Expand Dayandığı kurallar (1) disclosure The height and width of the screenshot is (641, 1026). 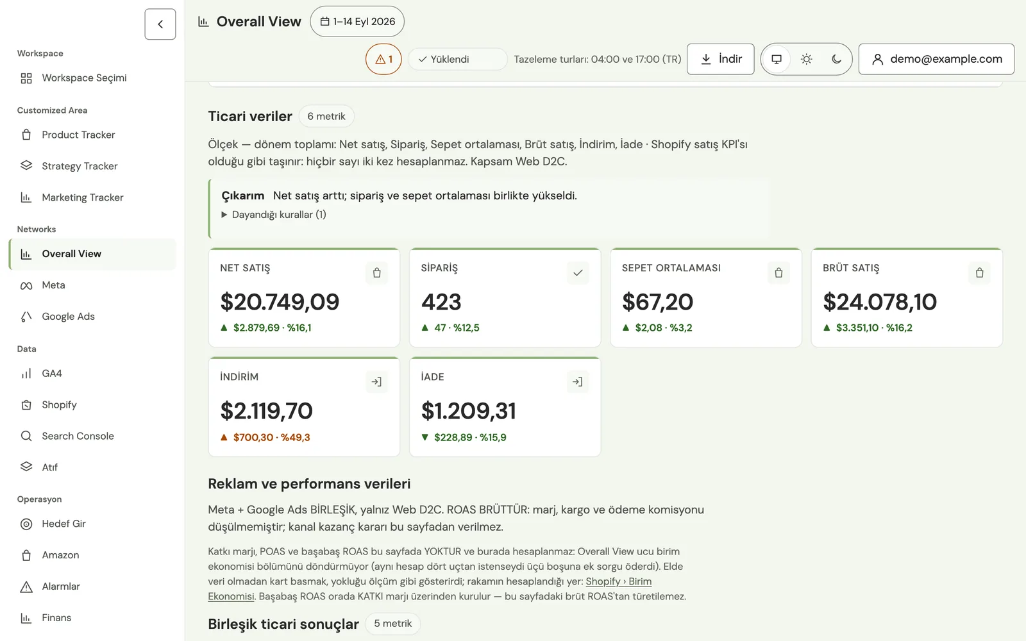tap(274, 215)
